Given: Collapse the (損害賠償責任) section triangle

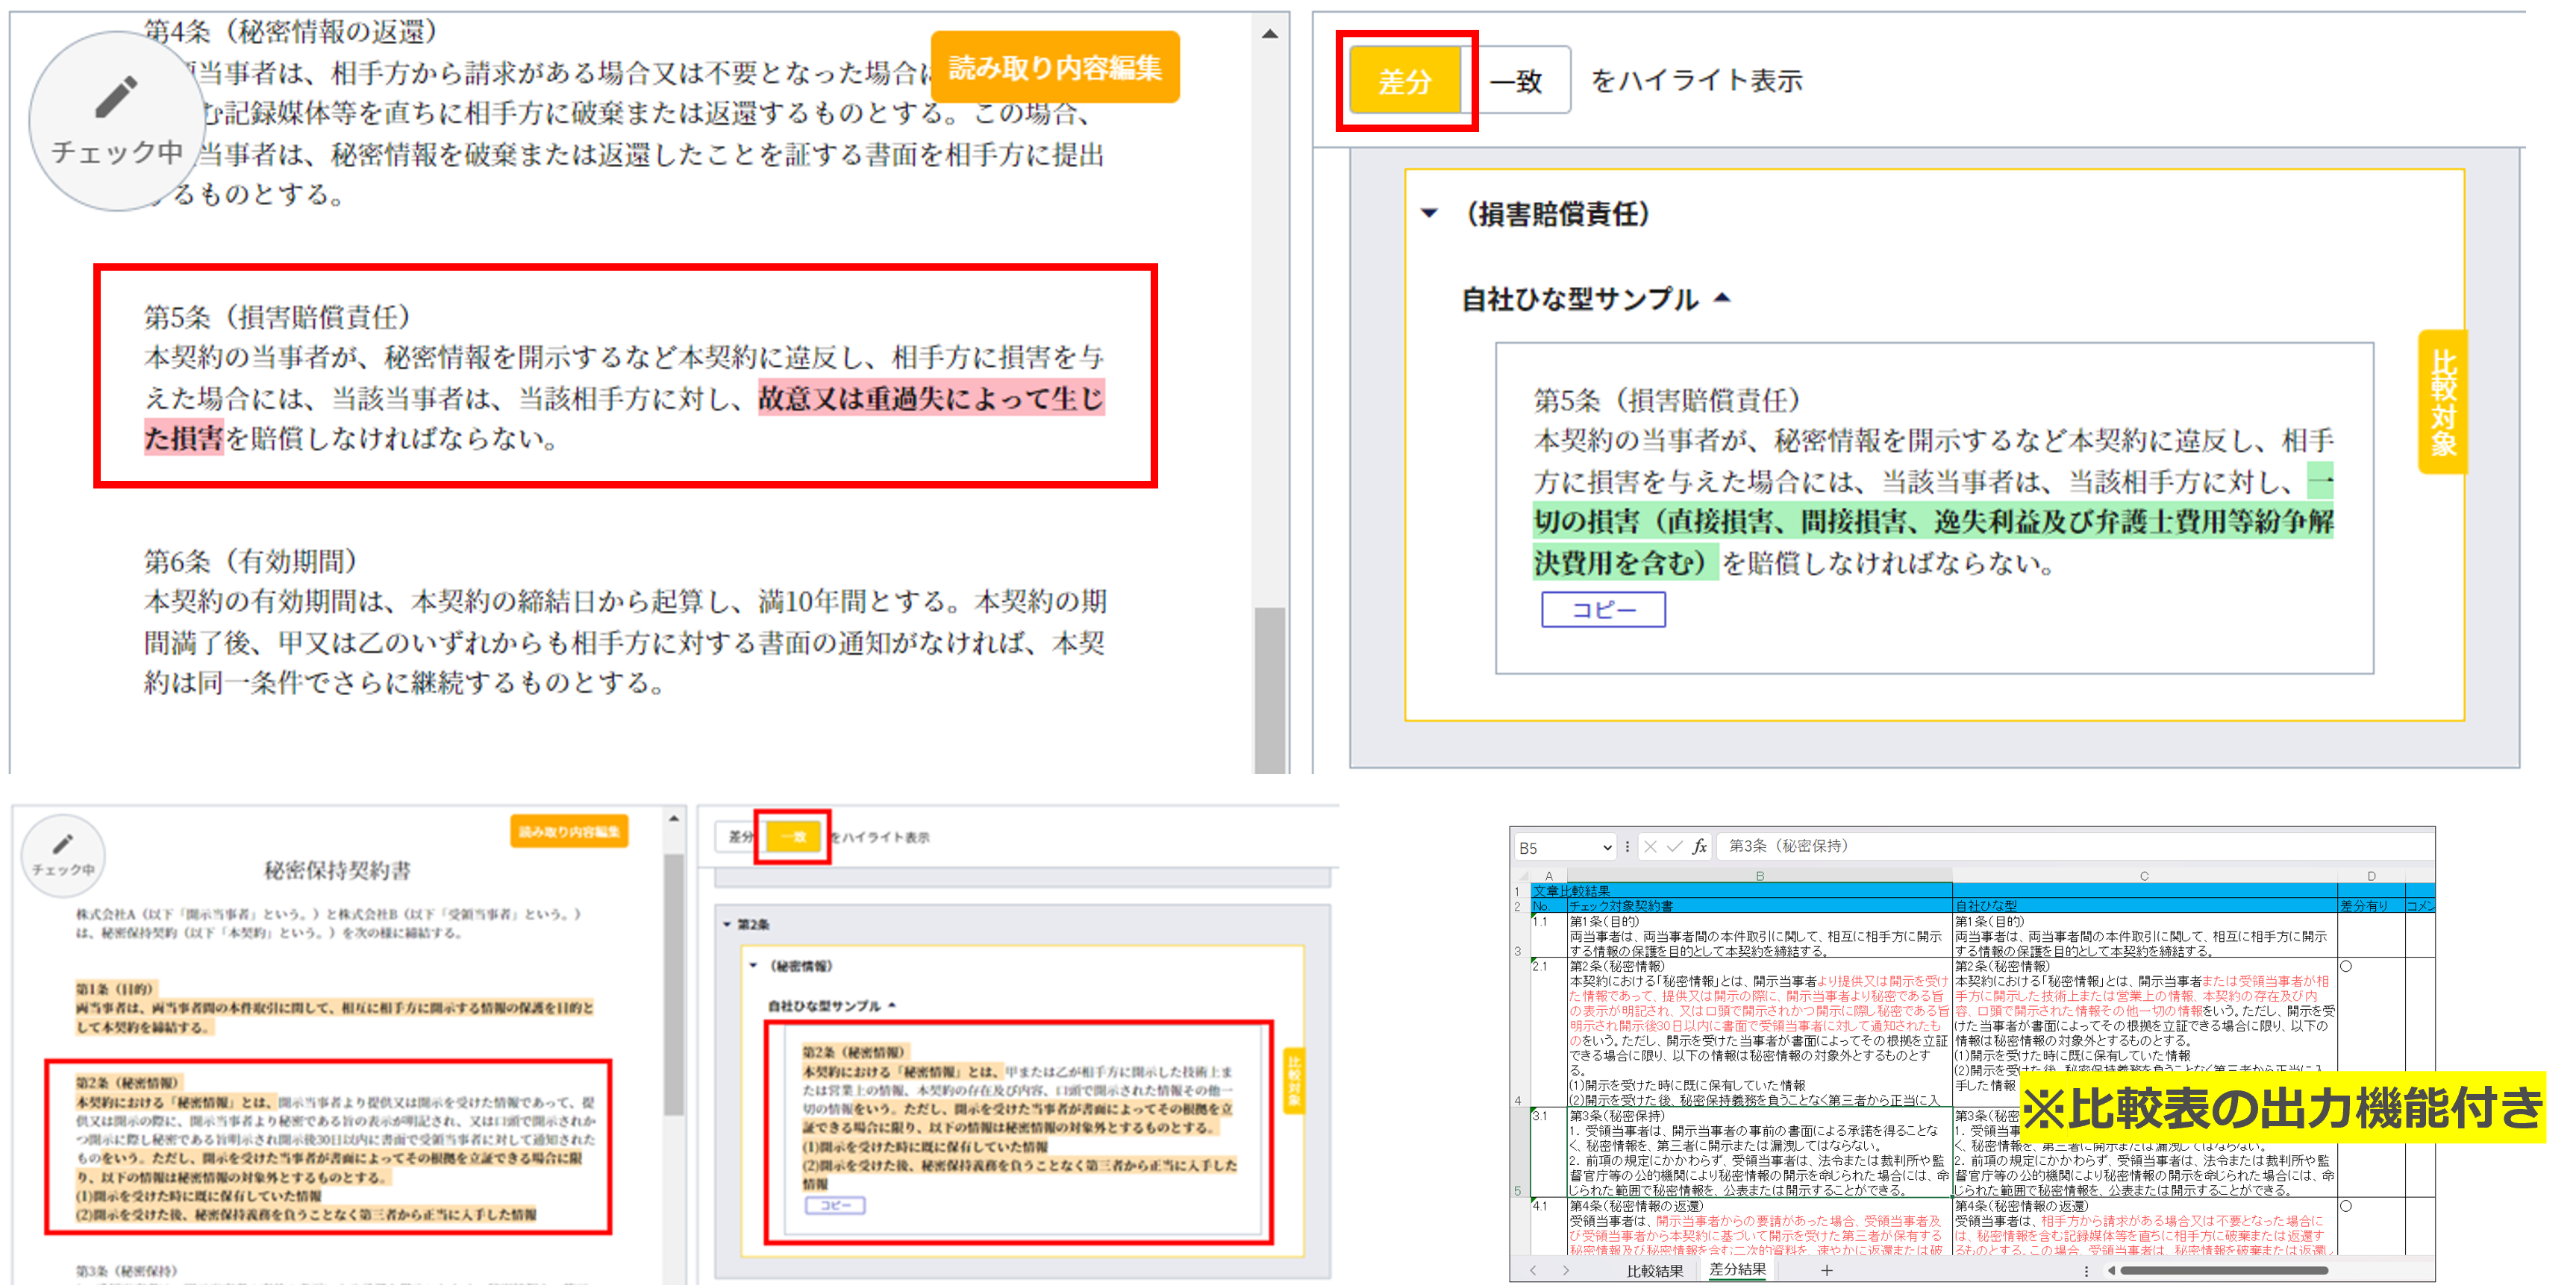Looking at the screenshot, I should pos(1430,213).
